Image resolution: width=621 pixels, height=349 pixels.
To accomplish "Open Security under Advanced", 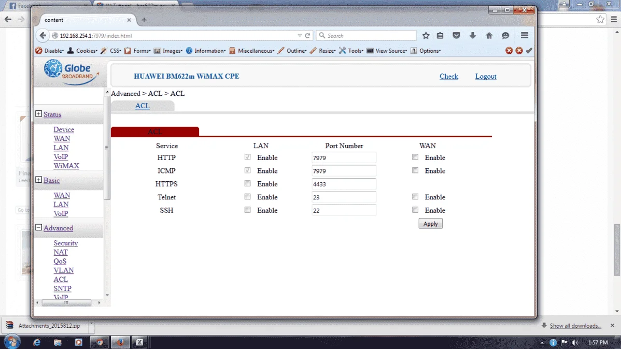I will pos(66,243).
